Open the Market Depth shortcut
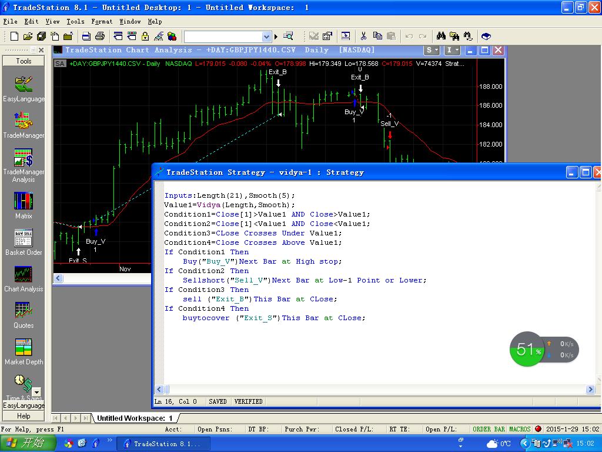602x452 pixels. tap(24, 352)
